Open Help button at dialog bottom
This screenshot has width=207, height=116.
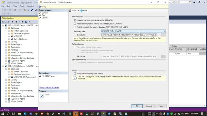(x=161, y=106)
